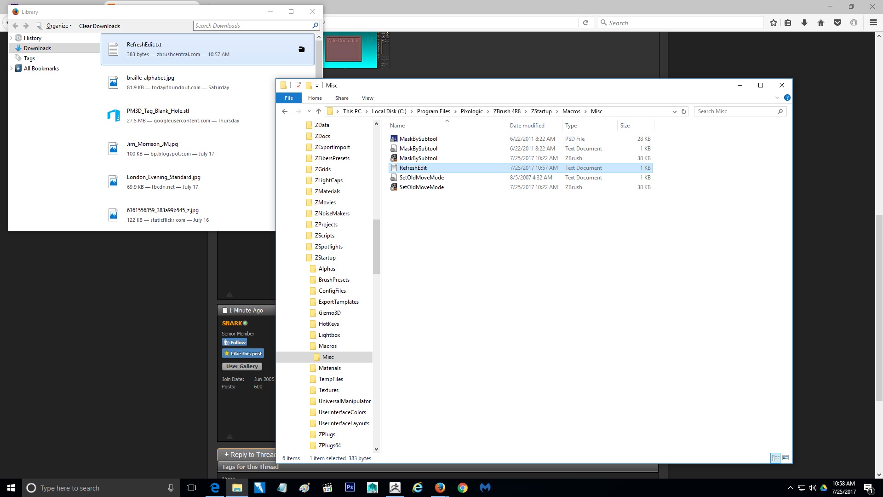883x497 pixels.
Task: Open containing folder for RefreshEdit.txt download
Action: tap(302, 49)
